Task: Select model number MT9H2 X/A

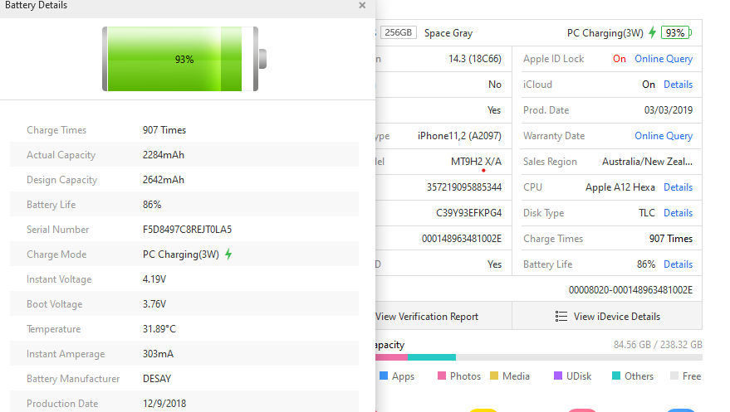Action: click(x=476, y=162)
